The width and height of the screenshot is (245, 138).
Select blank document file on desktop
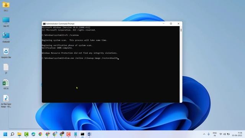(x=6, y=69)
